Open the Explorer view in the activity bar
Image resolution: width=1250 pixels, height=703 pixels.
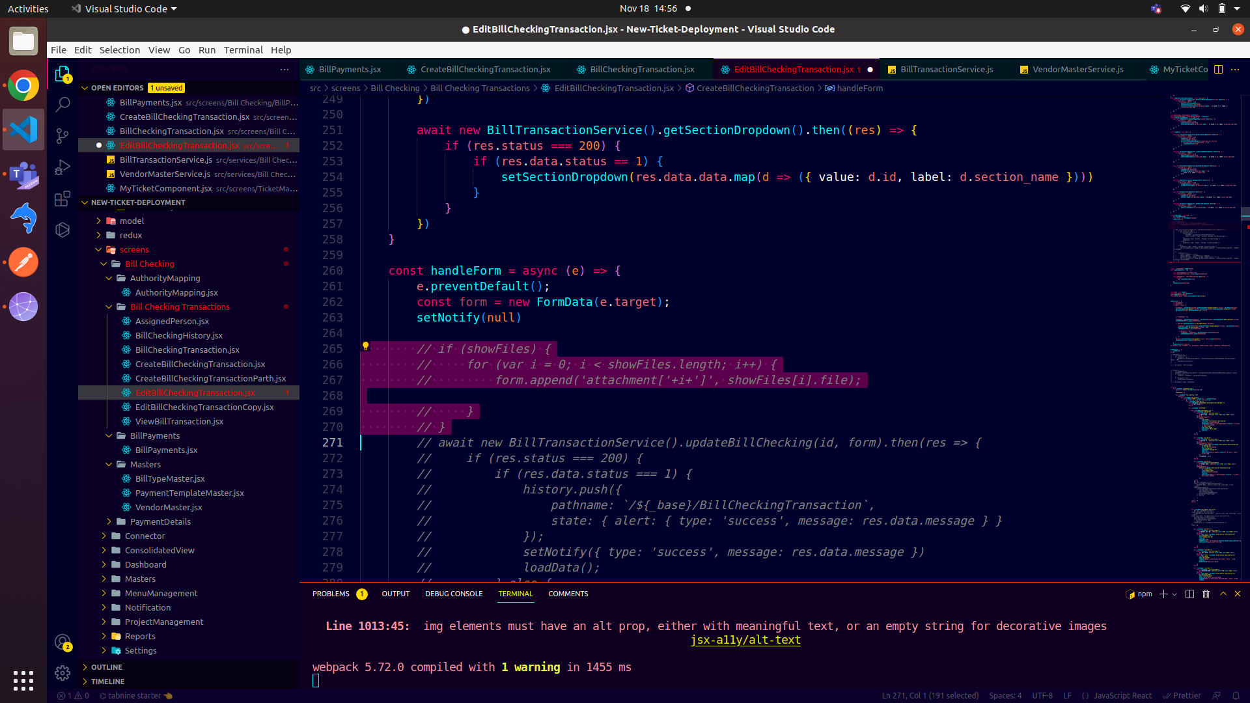pyautogui.click(x=62, y=74)
